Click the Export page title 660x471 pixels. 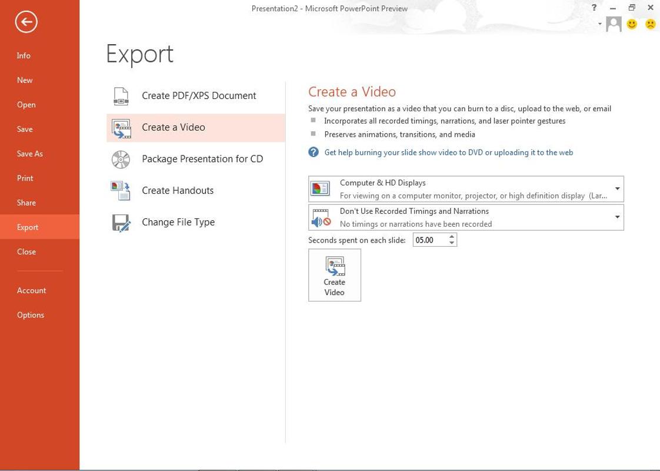coord(140,54)
